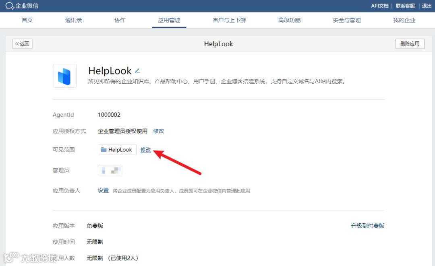Viewport: 435px width, 266px height.
Task: Open the 安全与管理 section
Action: [346, 20]
